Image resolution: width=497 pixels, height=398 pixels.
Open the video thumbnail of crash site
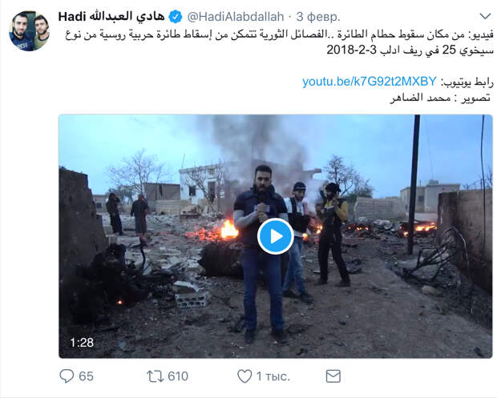pyautogui.click(x=276, y=236)
